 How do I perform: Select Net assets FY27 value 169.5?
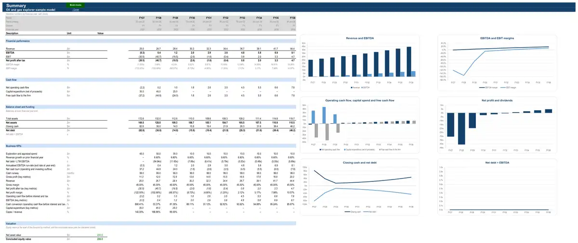[141, 122]
